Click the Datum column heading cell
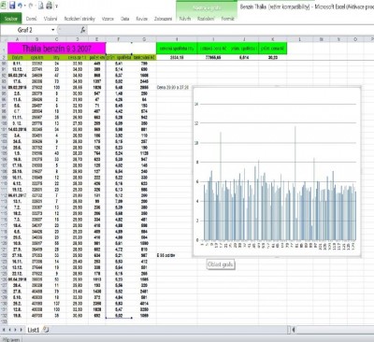The height and width of the screenshot is (342, 374). tap(17, 58)
